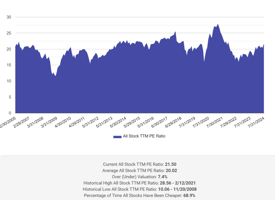Screen dimensions: 275x200
Task: Click the 15 y-axis label
Action: pos(9,65)
